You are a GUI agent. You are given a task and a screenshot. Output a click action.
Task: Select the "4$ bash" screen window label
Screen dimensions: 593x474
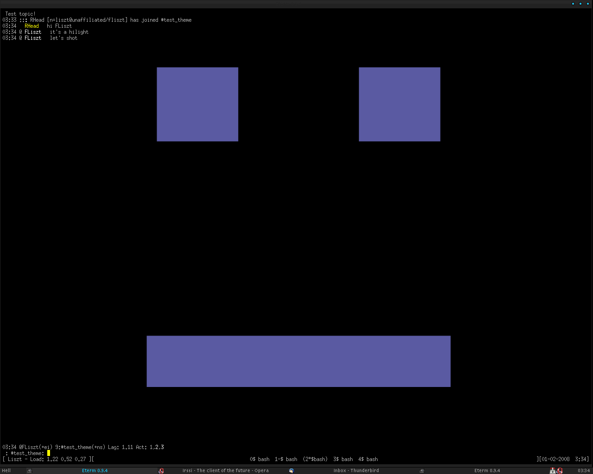coord(368,459)
